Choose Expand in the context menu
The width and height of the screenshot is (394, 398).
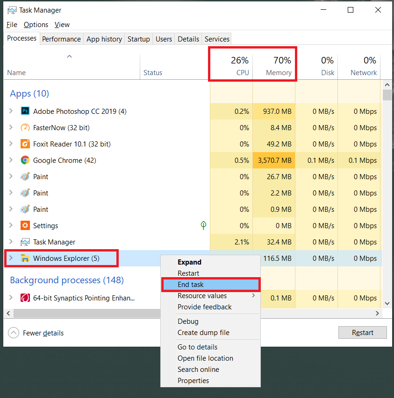[x=210, y=262]
